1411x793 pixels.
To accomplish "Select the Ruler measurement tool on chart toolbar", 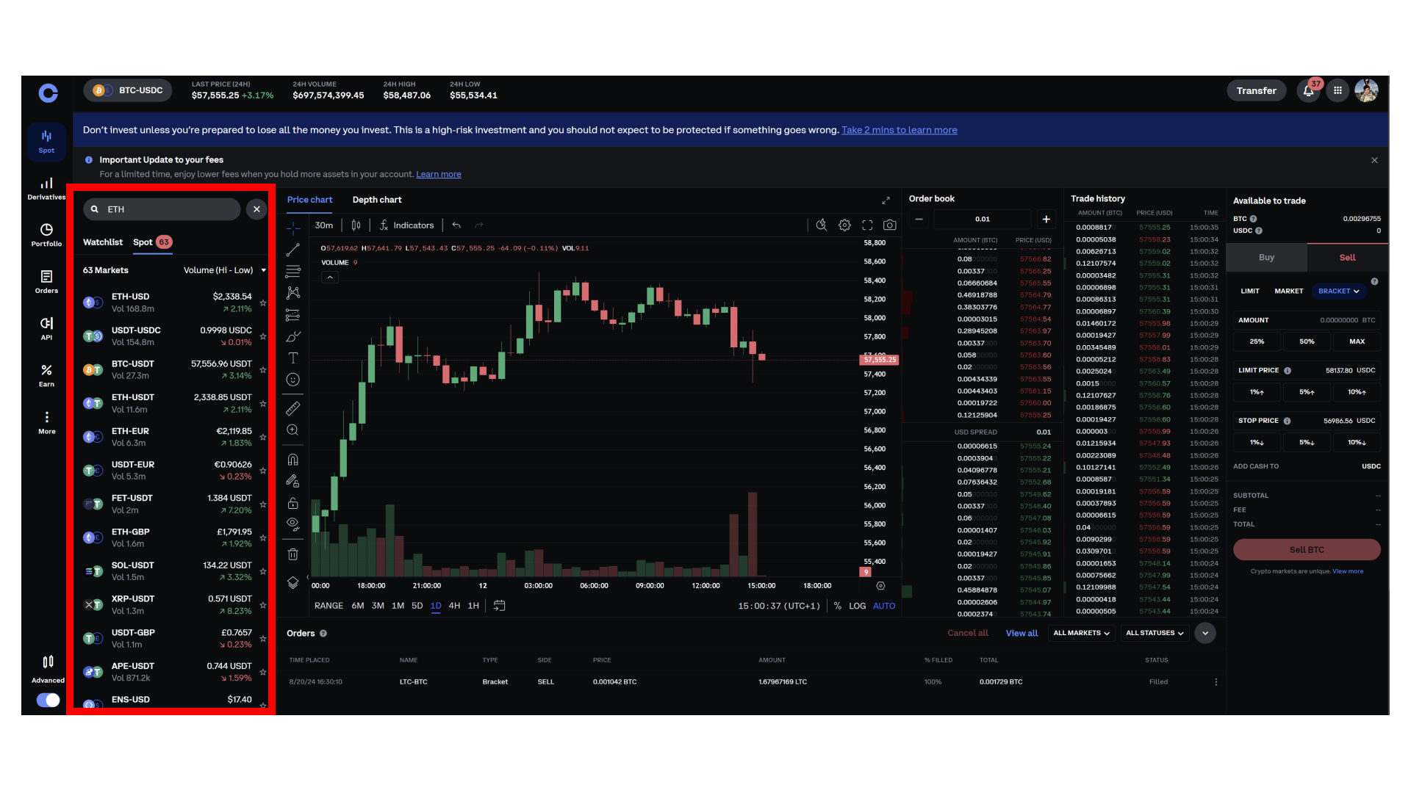I will [x=292, y=408].
